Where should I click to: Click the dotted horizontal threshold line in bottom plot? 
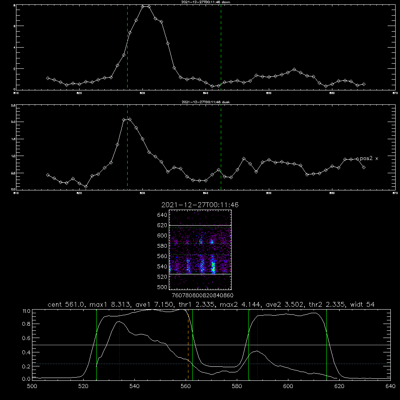pyautogui.click(x=211, y=364)
